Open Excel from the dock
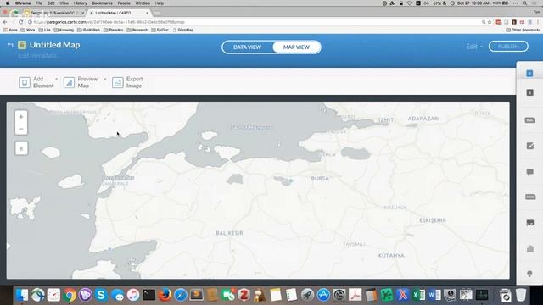This screenshot has width=543, height=305. point(418,295)
